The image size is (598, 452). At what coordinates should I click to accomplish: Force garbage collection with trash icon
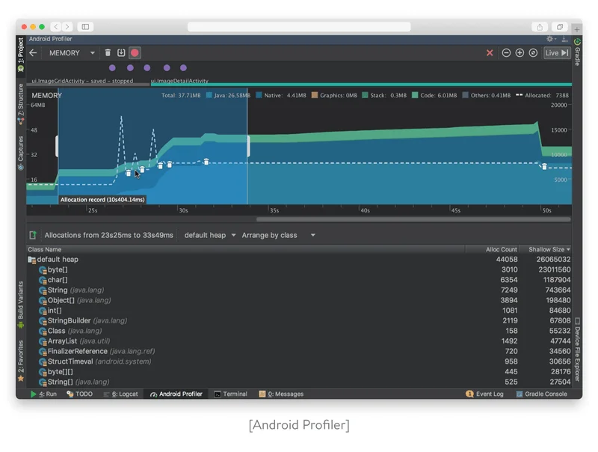pyautogui.click(x=108, y=53)
